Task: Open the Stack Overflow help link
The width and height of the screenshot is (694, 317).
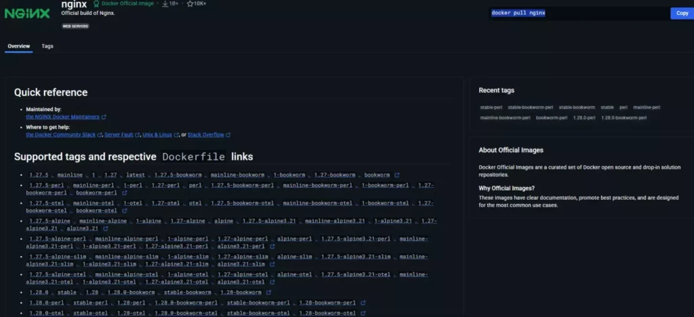Action: (206, 135)
